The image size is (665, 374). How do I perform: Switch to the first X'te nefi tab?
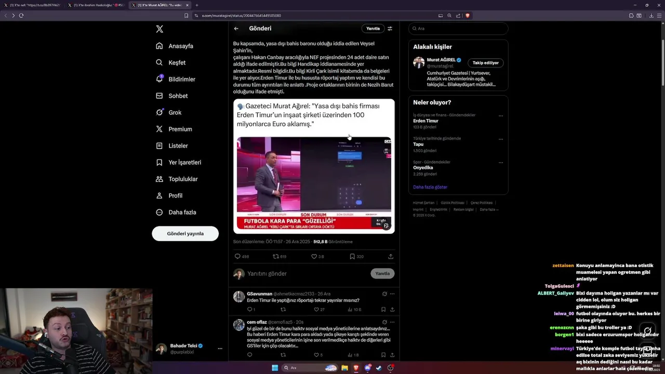coord(32,5)
